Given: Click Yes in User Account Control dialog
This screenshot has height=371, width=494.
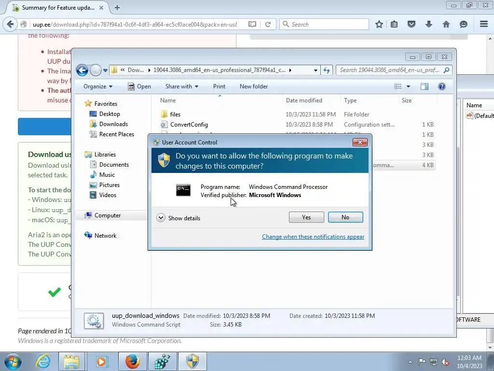Looking at the screenshot, I should tap(306, 217).
